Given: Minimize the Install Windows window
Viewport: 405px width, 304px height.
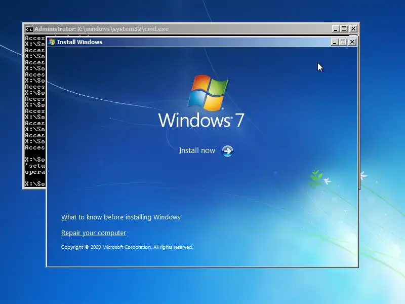Looking at the screenshot, I should click(x=335, y=42).
